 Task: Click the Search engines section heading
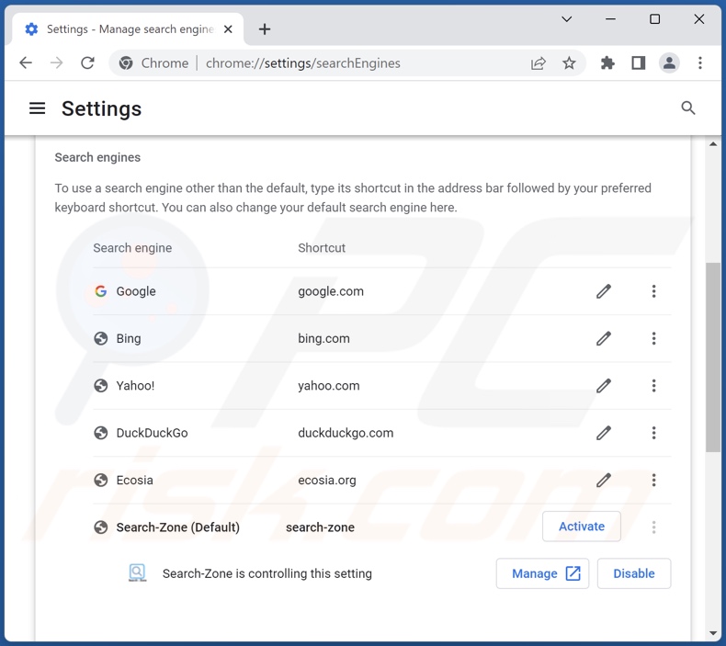point(97,157)
